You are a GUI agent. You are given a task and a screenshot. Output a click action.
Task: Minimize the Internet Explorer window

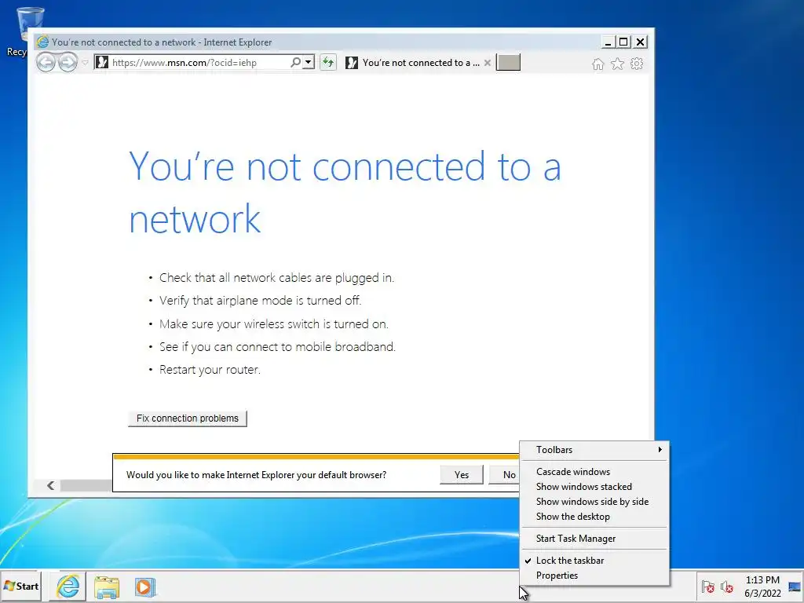tap(608, 42)
